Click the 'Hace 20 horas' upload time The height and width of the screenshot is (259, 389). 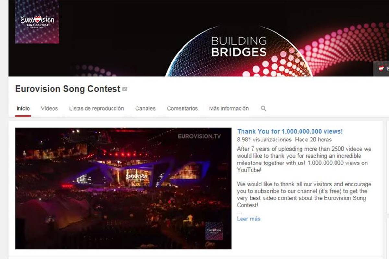pos(313,140)
